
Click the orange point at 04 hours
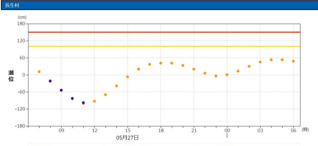pyautogui.click(x=271, y=60)
